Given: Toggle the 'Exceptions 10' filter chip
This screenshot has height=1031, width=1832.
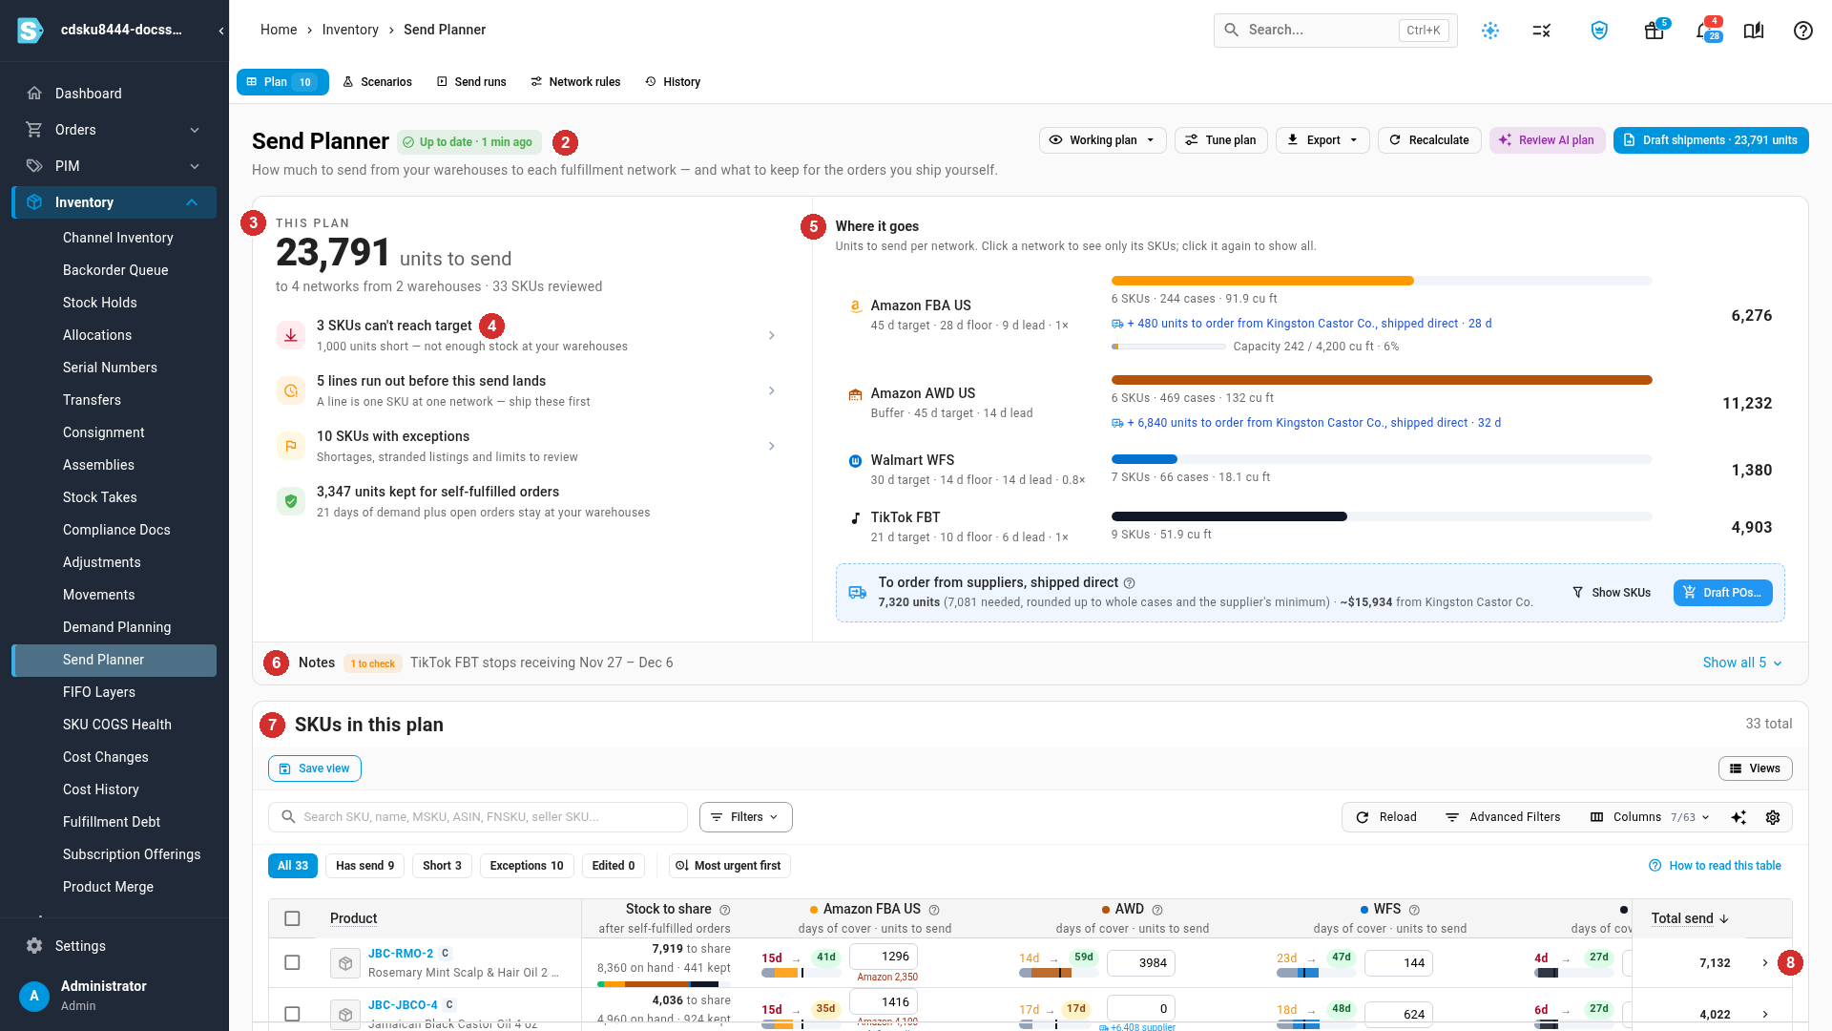Looking at the screenshot, I should (x=527, y=866).
